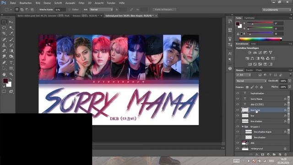Hide the line shadow Kopie layer

(x=238, y=132)
